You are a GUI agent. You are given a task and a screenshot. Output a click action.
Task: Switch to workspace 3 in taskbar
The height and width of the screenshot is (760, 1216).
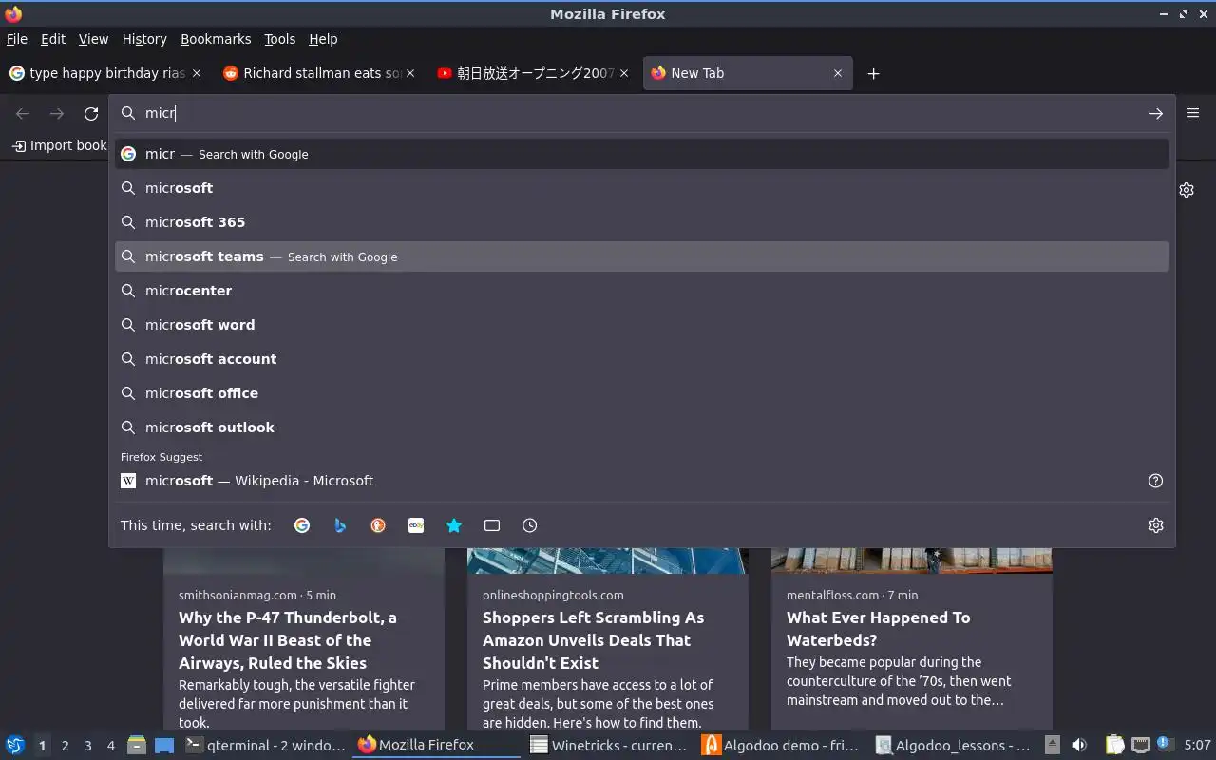click(87, 746)
